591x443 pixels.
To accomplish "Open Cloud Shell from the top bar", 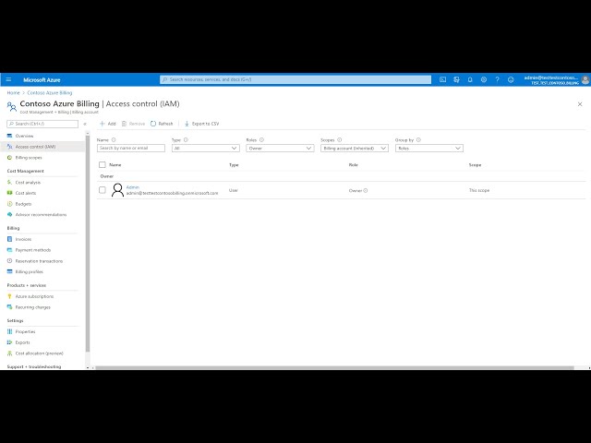I will point(443,79).
